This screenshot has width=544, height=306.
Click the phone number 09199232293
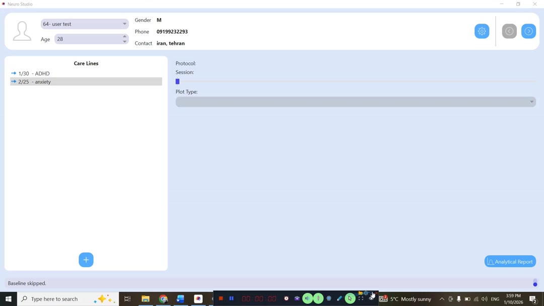tap(172, 32)
